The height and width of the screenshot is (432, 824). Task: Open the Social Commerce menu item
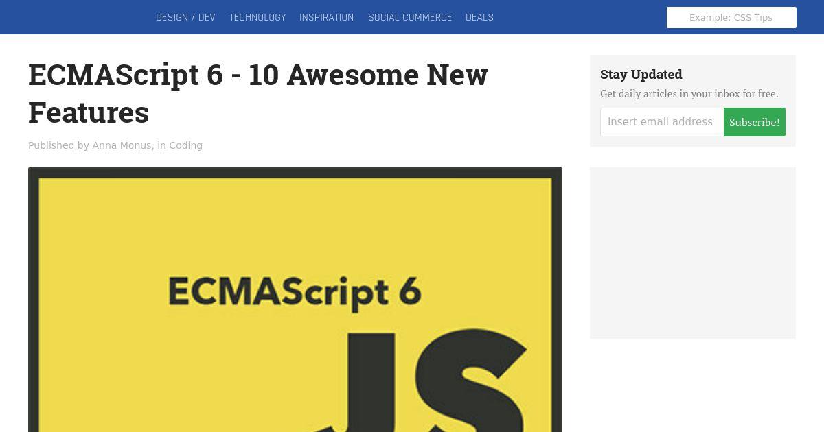pos(410,17)
